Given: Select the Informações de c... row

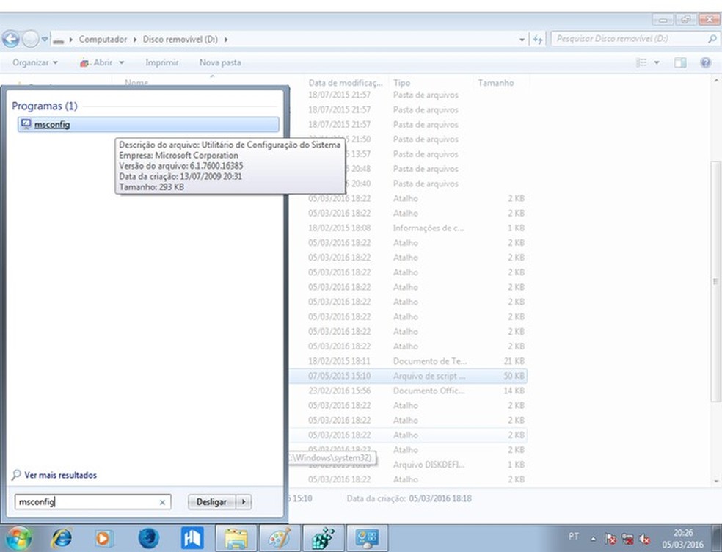Looking at the screenshot, I should point(408,228).
